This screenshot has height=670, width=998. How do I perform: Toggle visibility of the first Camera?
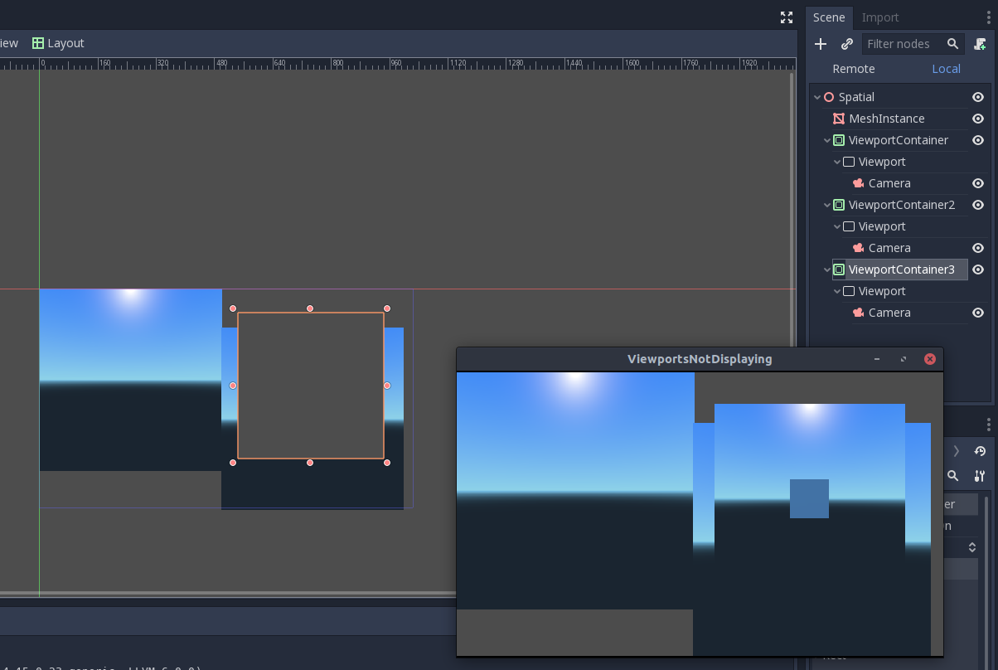tap(977, 183)
